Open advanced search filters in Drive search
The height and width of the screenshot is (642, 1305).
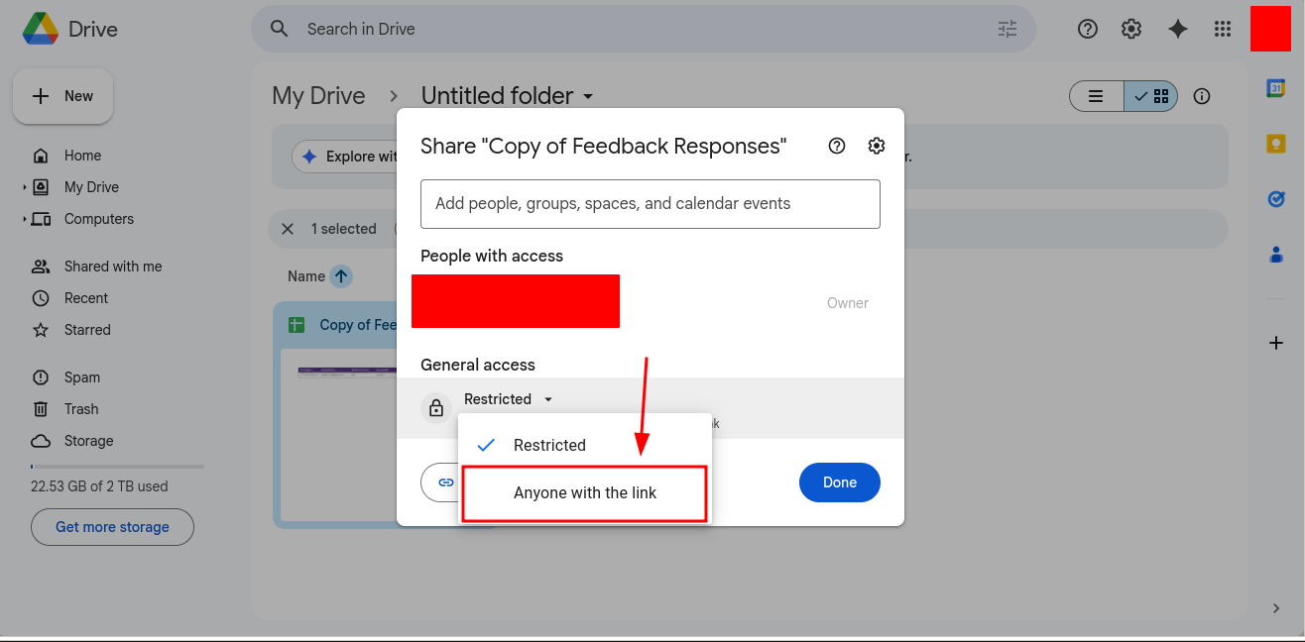[1008, 29]
